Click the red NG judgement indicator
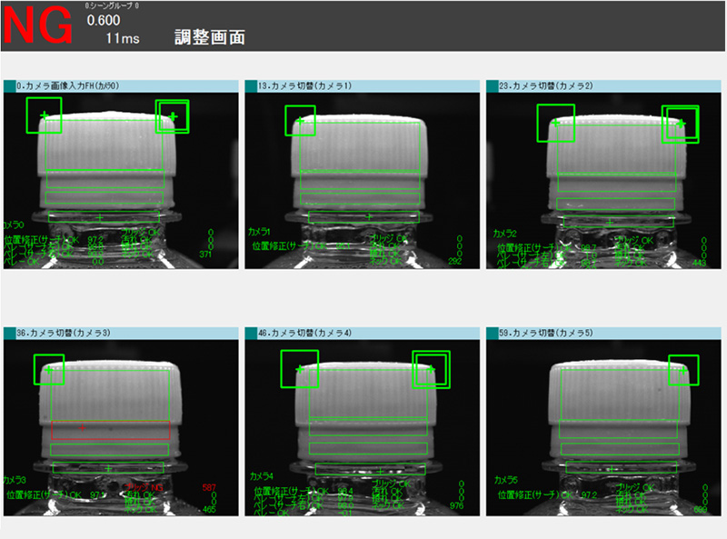The width and height of the screenshot is (727, 539). click(37, 26)
